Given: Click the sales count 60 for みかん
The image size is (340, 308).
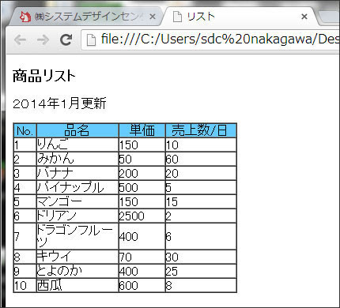Looking at the screenshot, I should tap(201, 159).
